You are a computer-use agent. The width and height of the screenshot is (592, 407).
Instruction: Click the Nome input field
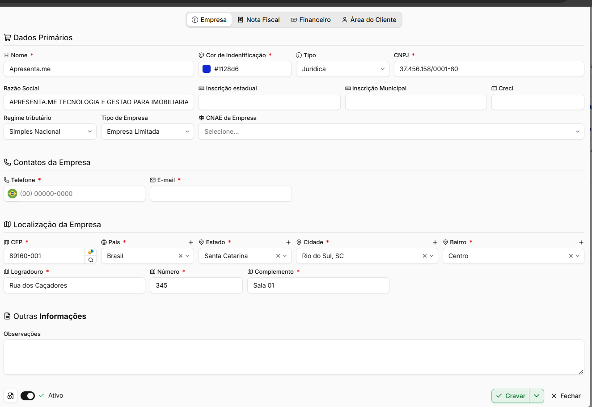click(x=99, y=69)
